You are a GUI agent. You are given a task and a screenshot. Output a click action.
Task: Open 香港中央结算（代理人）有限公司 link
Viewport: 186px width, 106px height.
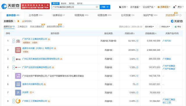38,48
